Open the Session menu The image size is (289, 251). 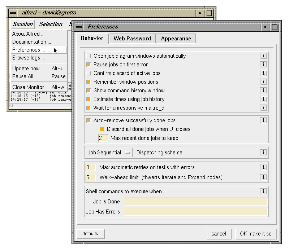click(x=23, y=24)
